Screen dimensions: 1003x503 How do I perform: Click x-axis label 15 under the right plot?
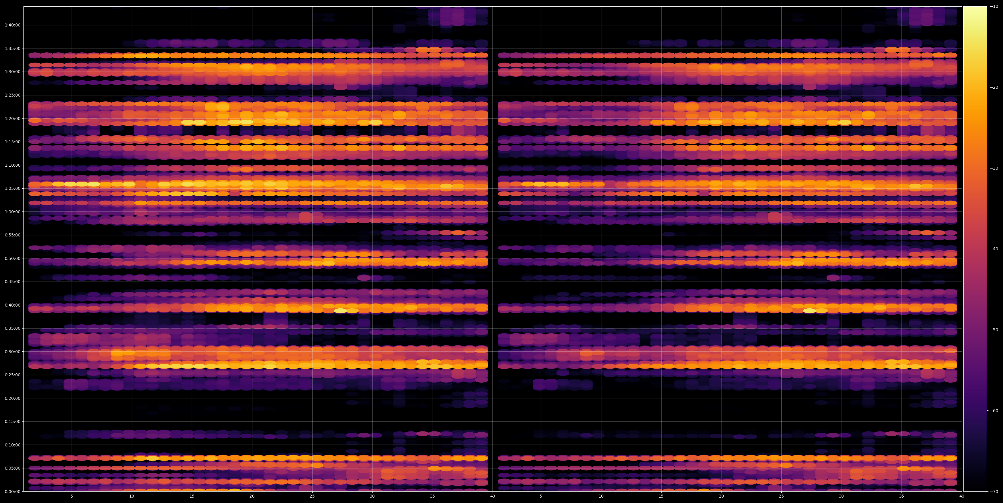[661, 496]
